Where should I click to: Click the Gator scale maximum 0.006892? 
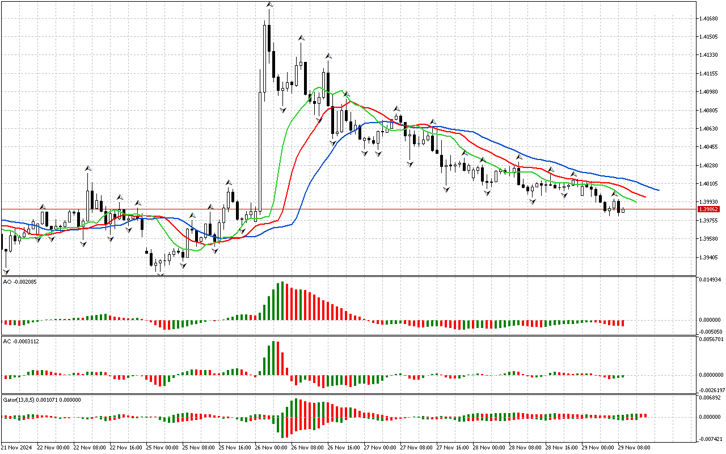click(x=710, y=398)
